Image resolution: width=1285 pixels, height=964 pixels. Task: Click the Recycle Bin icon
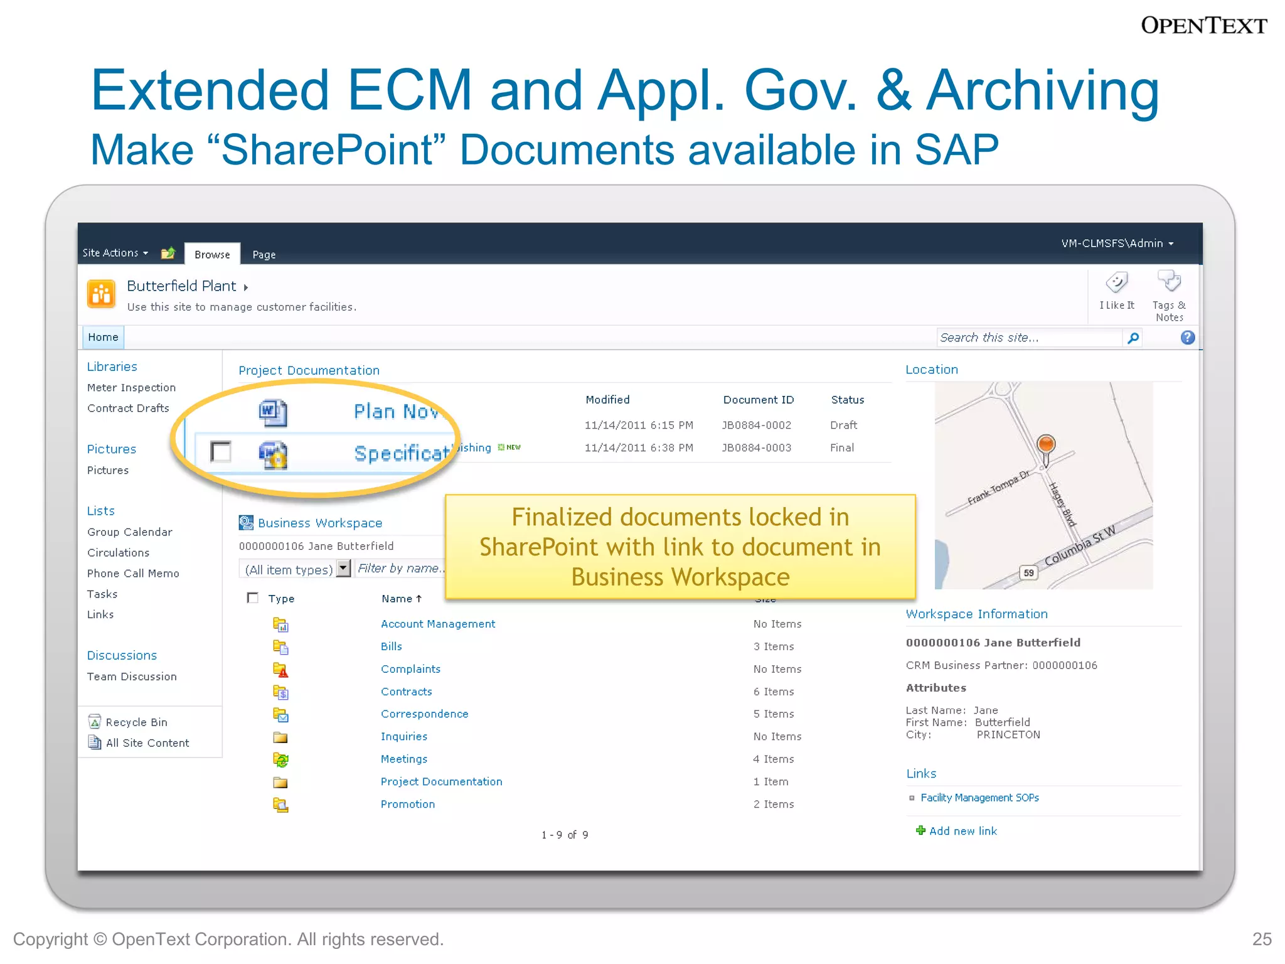click(95, 722)
